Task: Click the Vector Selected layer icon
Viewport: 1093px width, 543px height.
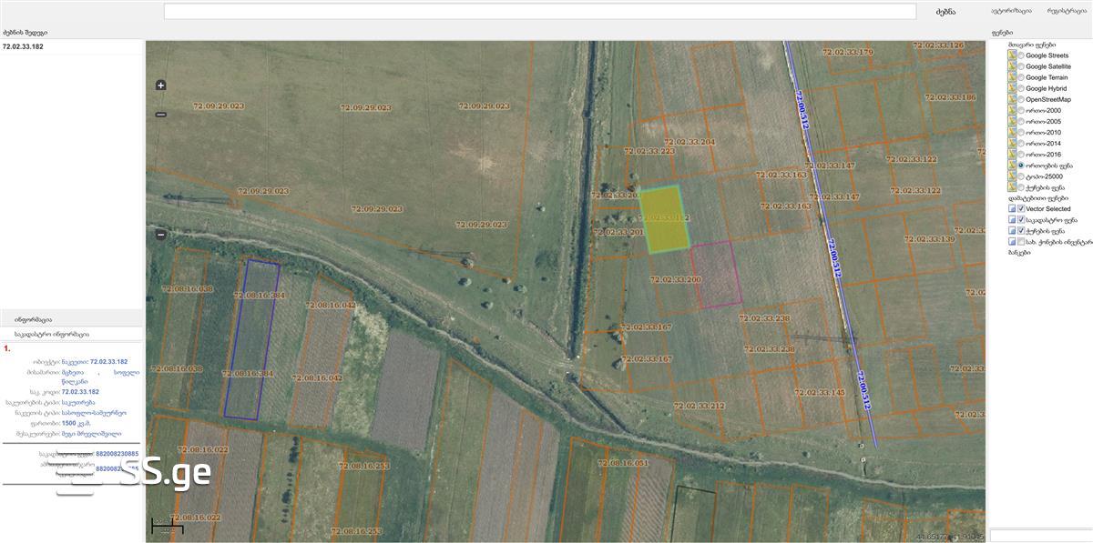Action: (1013, 209)
